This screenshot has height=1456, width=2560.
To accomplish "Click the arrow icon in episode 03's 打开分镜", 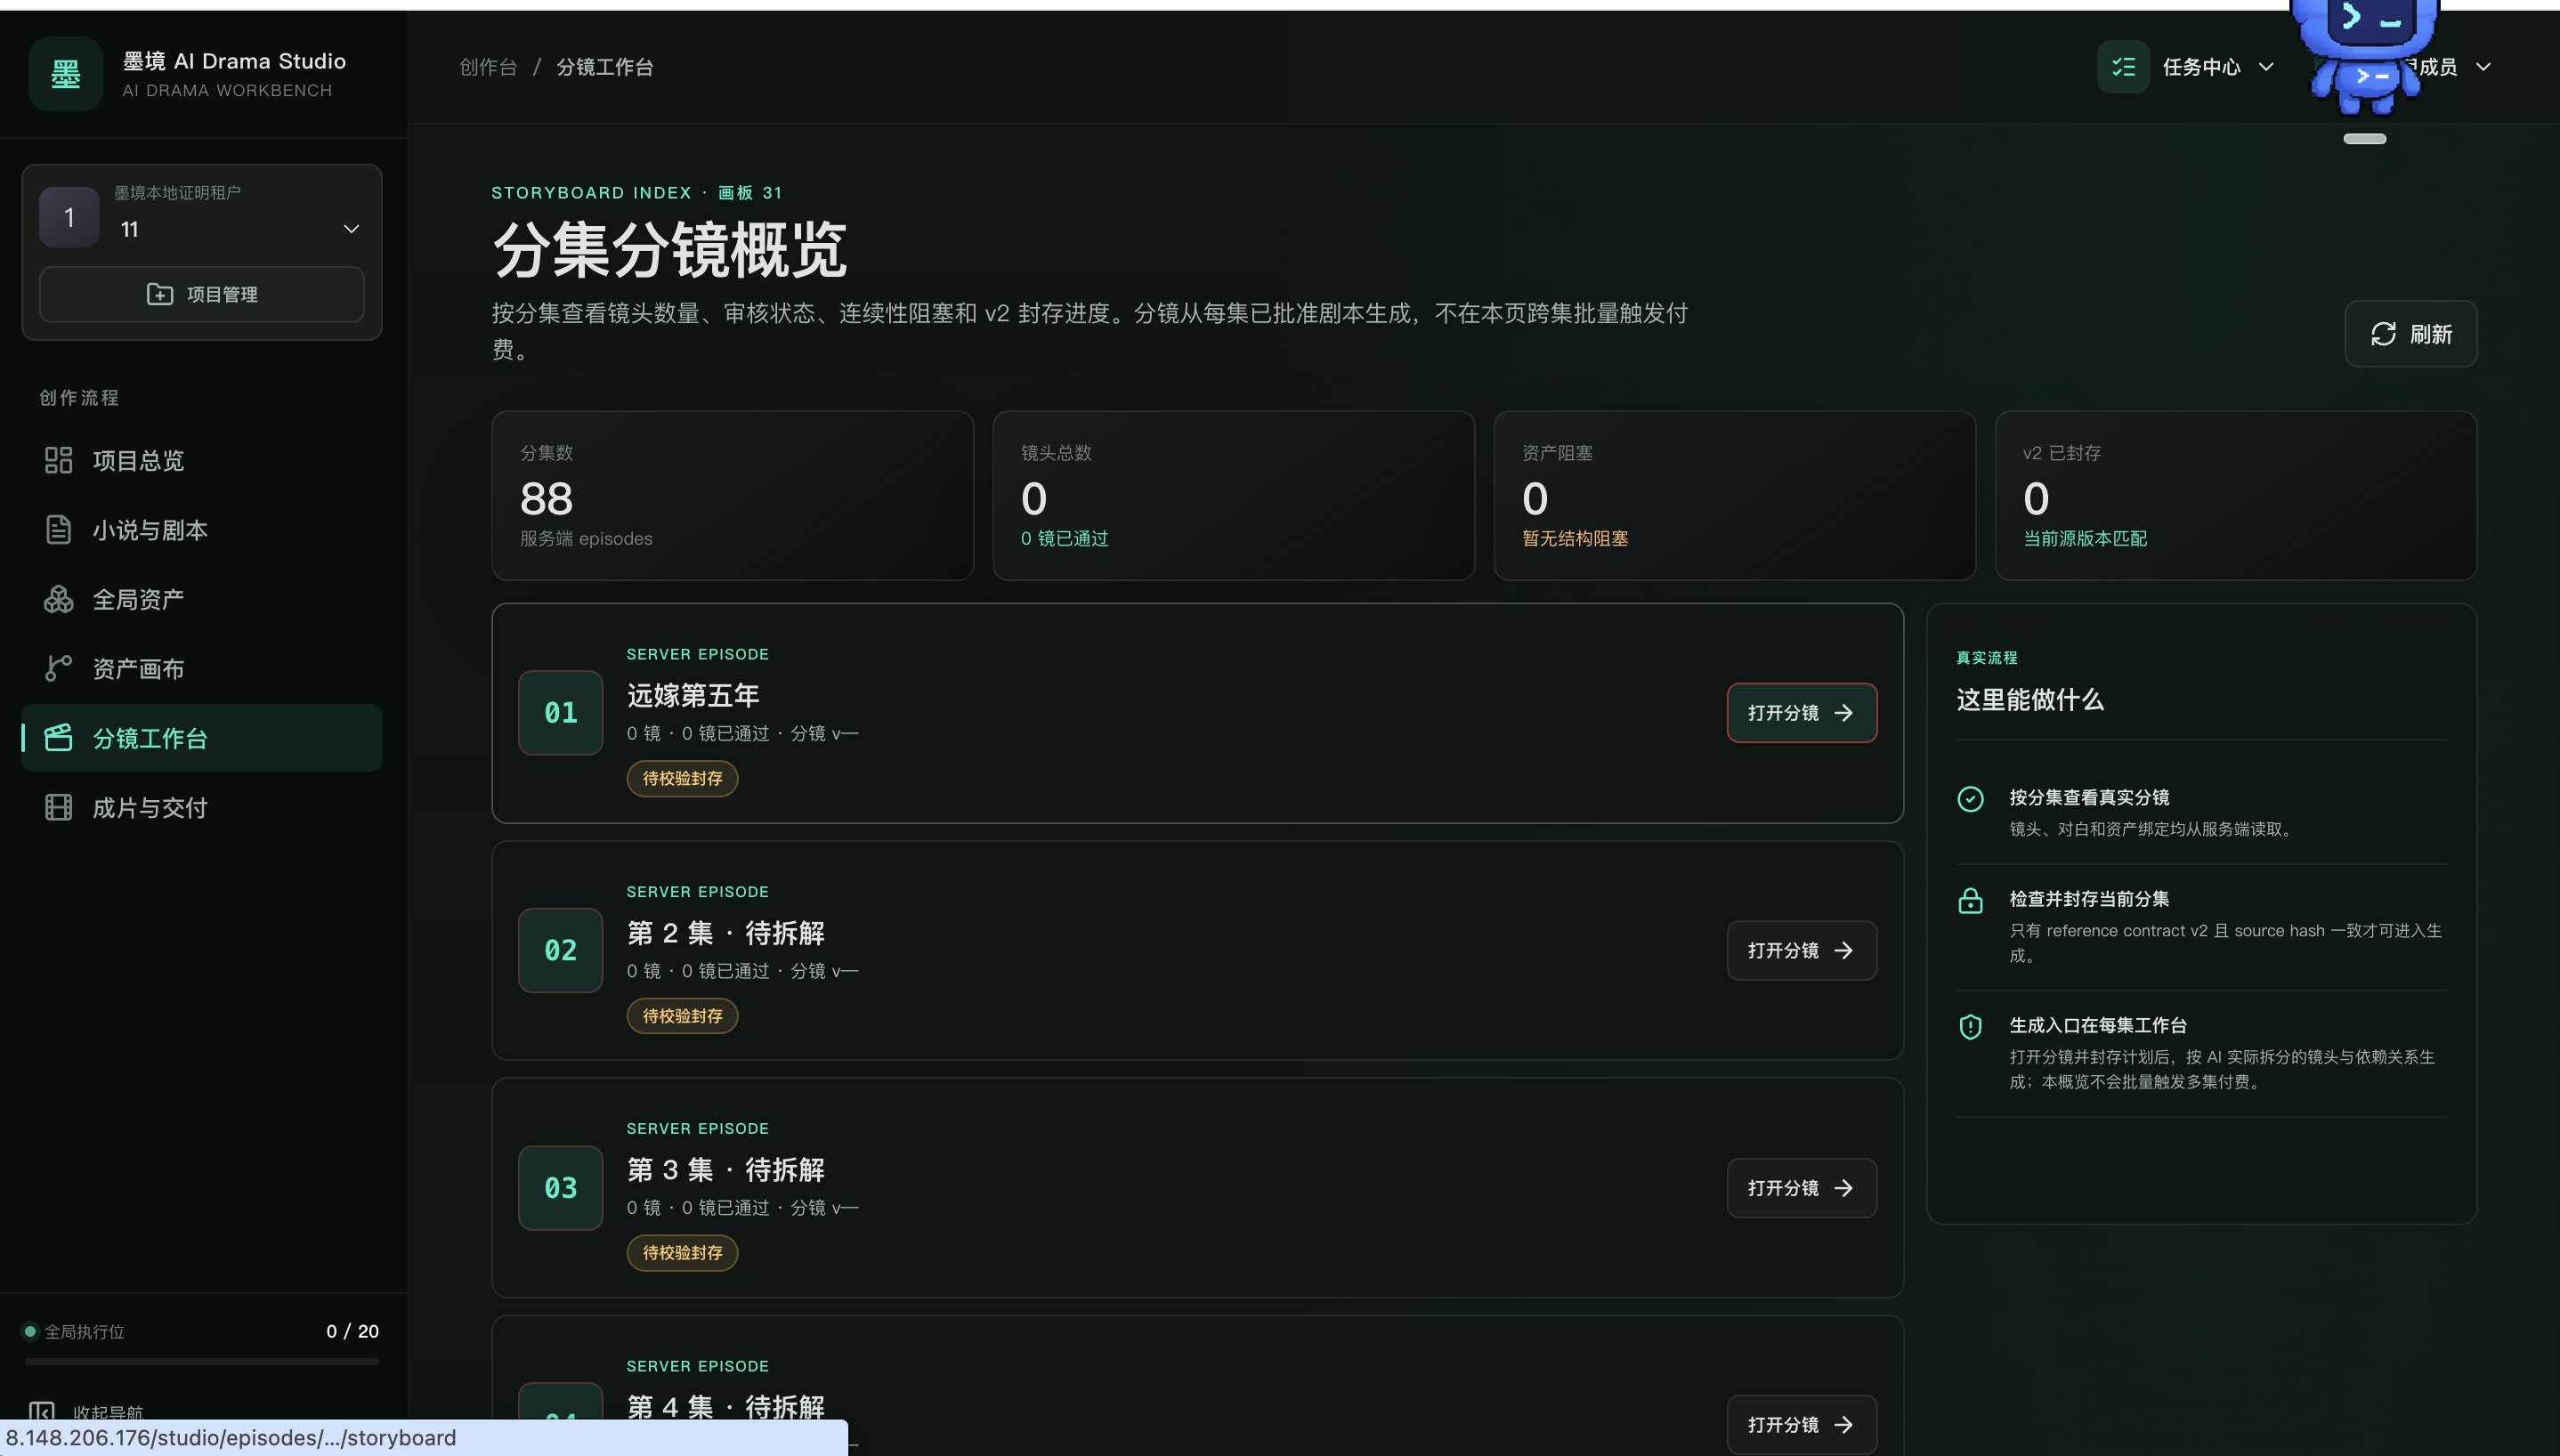I will pos(1843,1188).
